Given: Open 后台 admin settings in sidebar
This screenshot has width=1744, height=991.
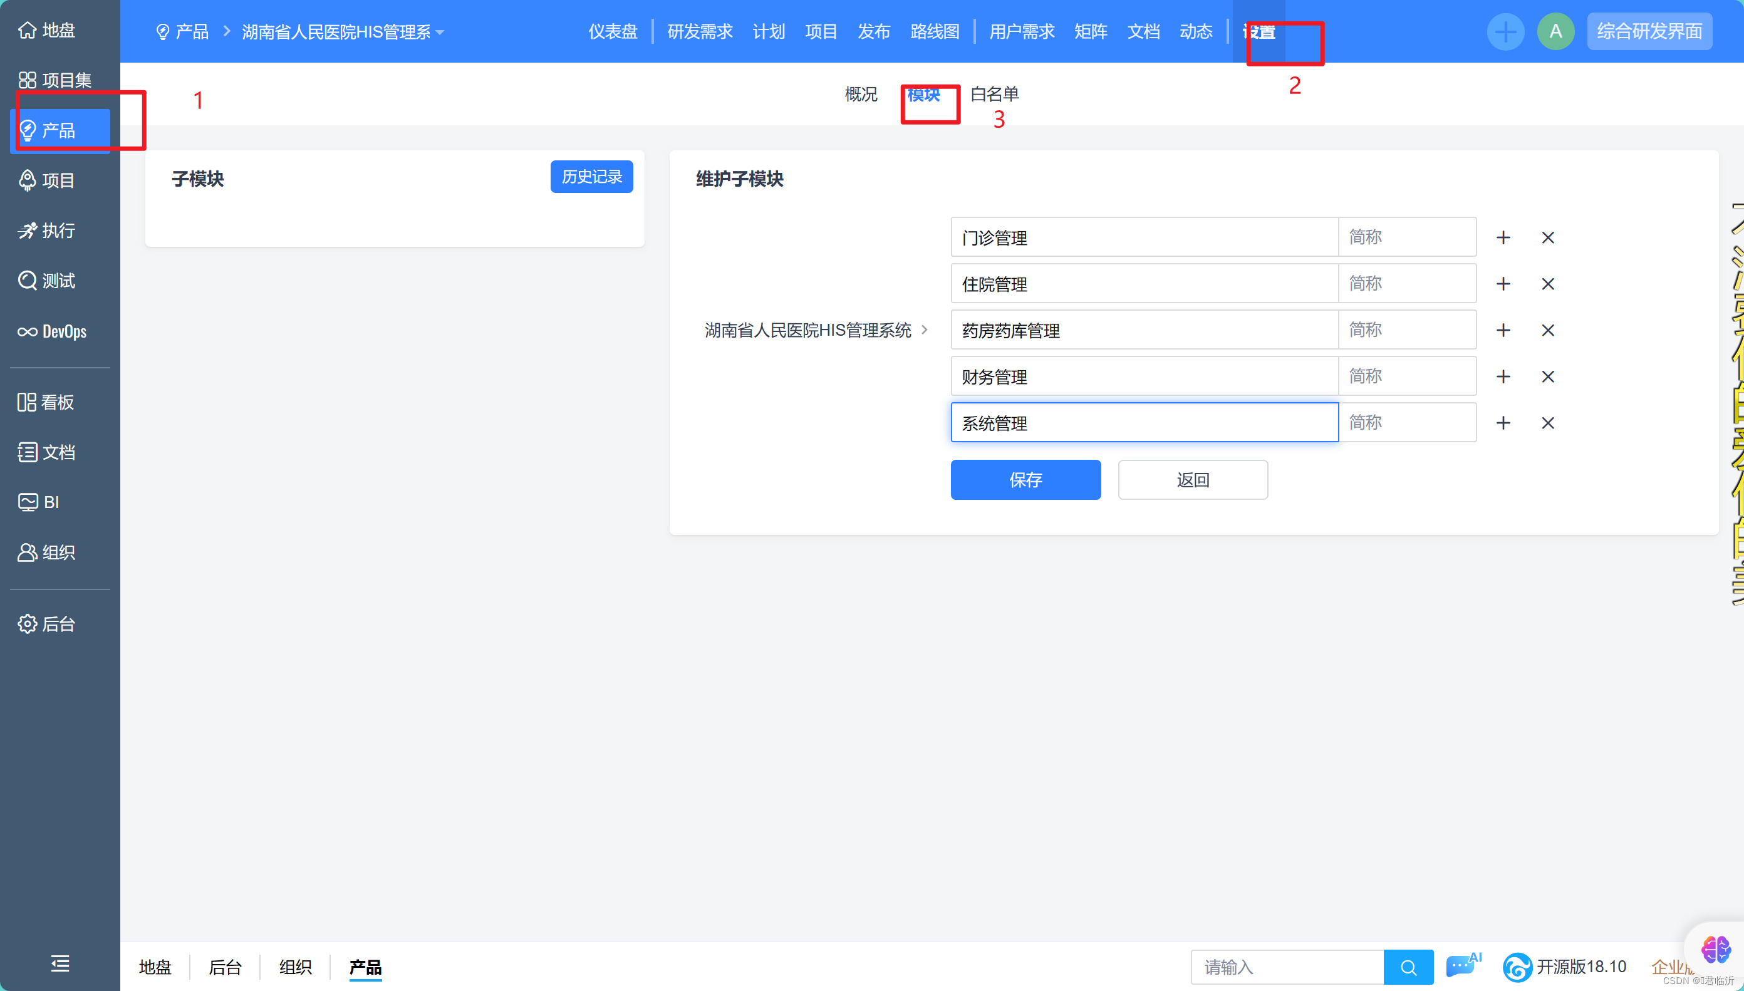Looking at the screenshot, I should point(46,624).
